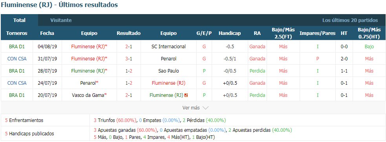Click Fluminense (RJ) away team on 24/07/19
The image size is (386, 142).
[168, 83]
